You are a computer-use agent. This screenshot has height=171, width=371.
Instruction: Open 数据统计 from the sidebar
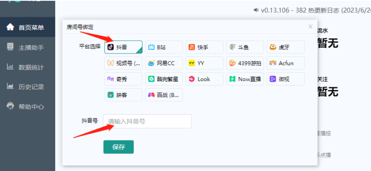(x=27, y=67)
